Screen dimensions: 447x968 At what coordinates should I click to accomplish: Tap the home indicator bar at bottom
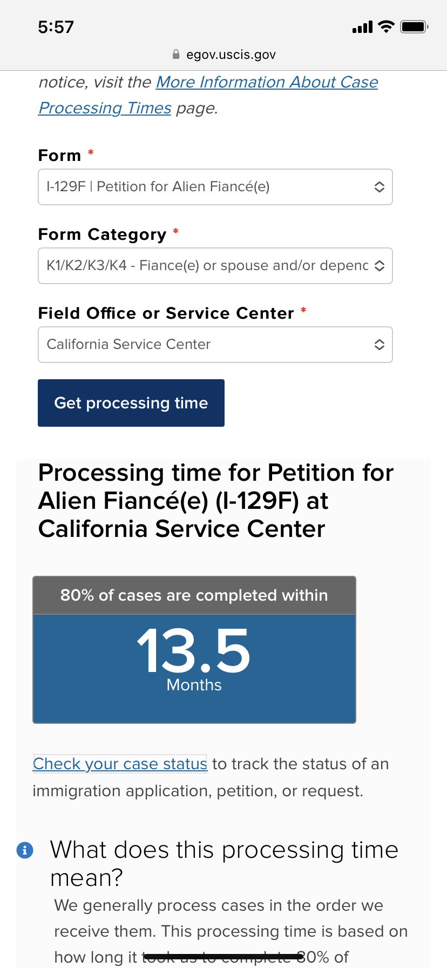pos(223,957)
